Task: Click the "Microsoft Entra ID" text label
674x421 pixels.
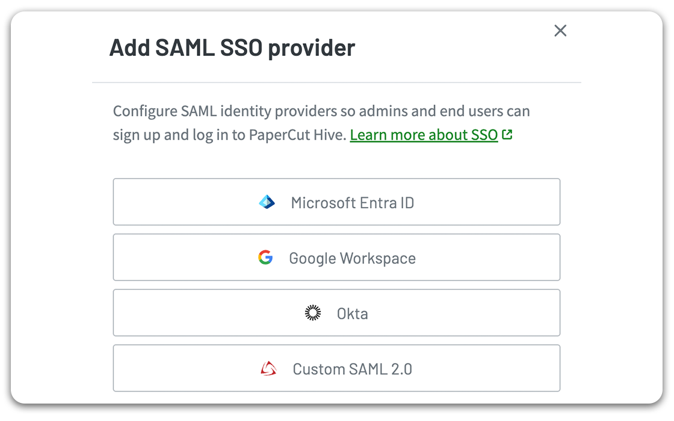Action: pos(353,203)
